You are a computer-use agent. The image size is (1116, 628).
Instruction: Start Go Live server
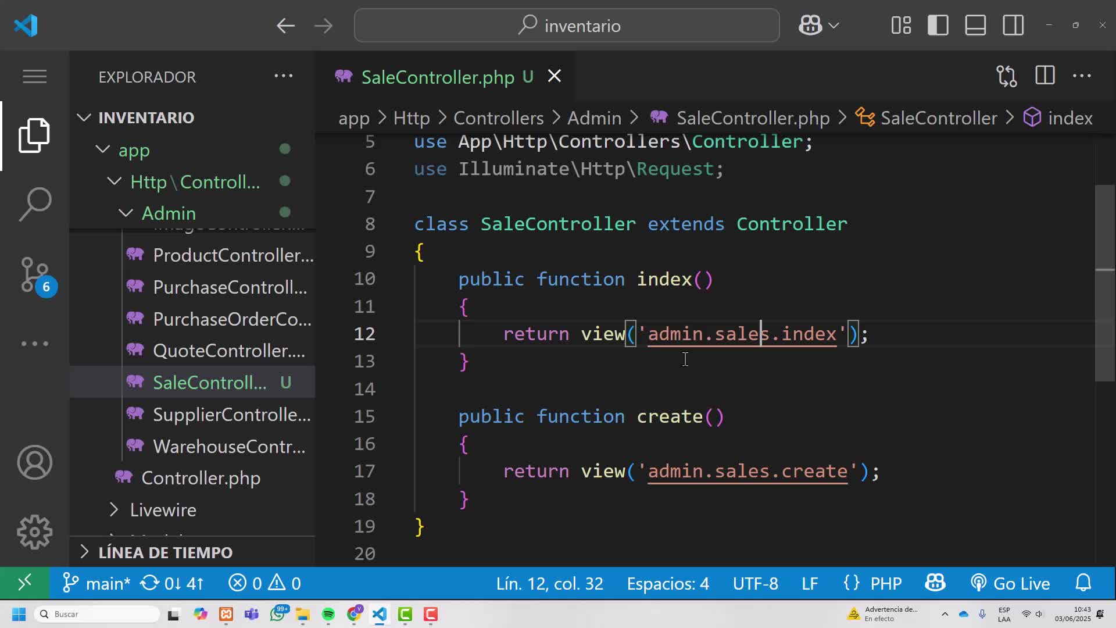[x=1010, y=583]
